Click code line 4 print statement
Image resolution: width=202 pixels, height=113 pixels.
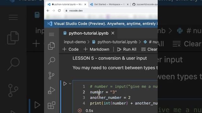[x=124, y=103]
